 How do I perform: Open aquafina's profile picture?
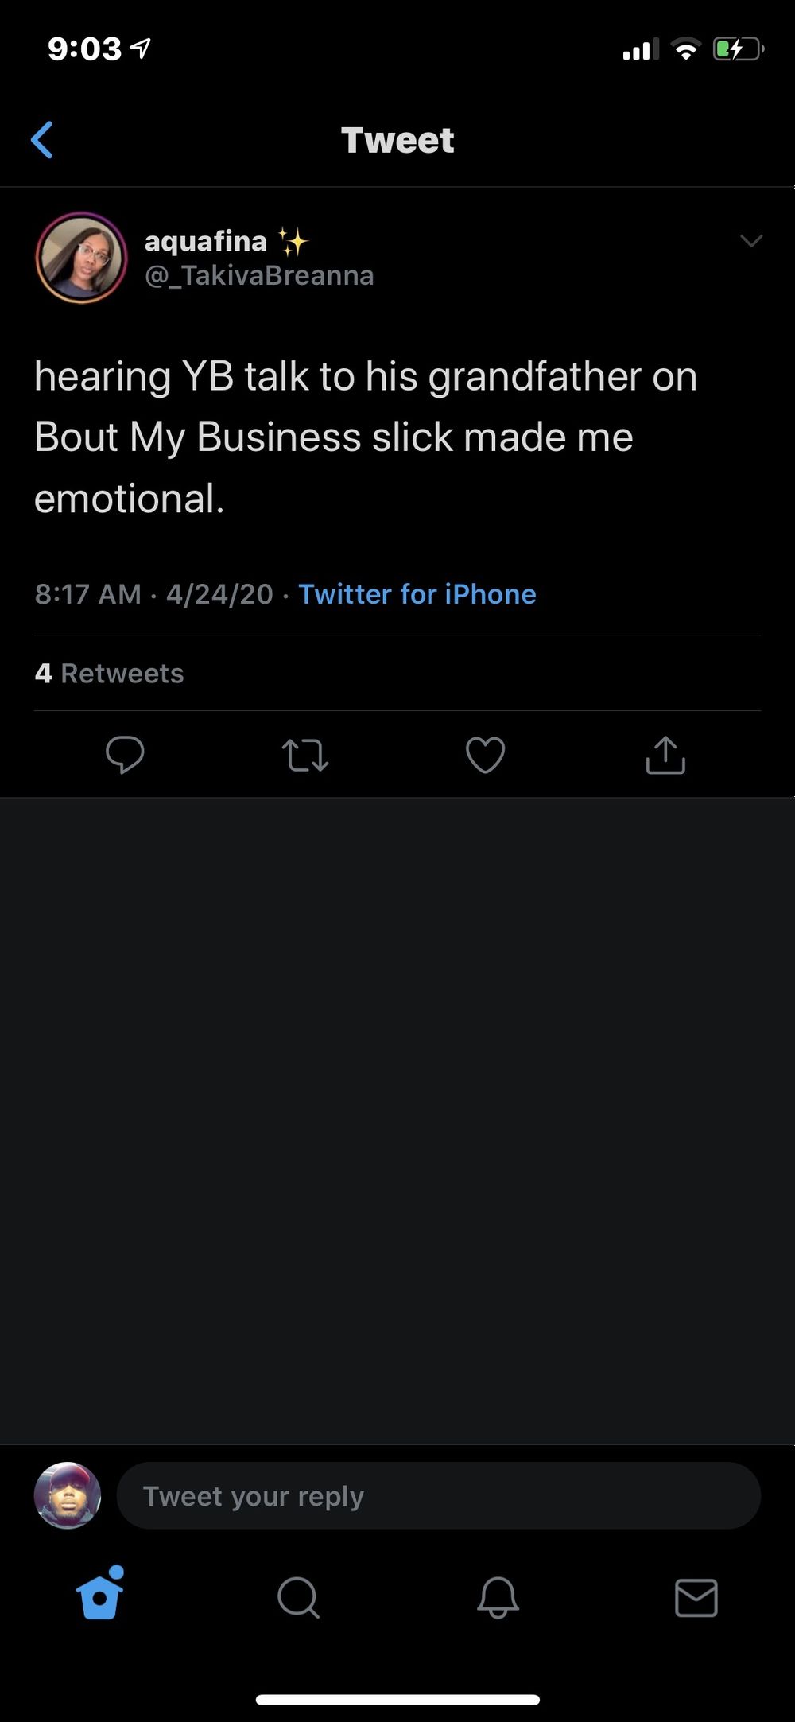(81, 258)
